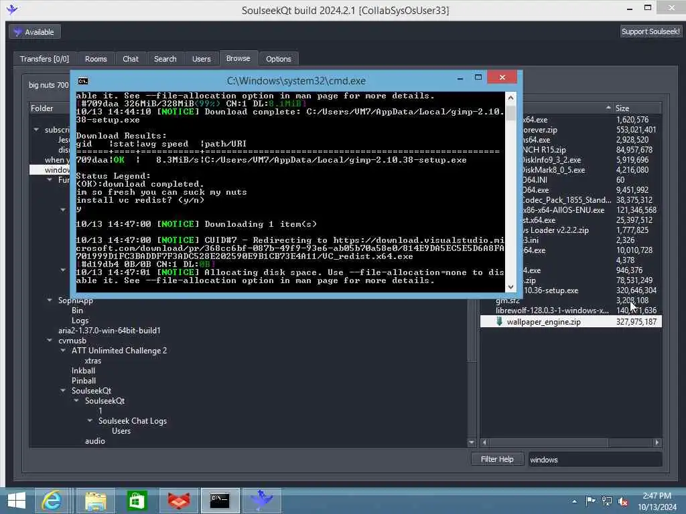Click the filter input containing windows
686x514 pixels.
coord(595,459)
